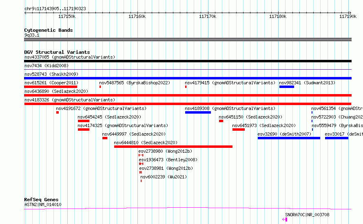Select the nsv4174325 red variant bar
This screenshot has width=363, height=224.
tap(84, 130)
